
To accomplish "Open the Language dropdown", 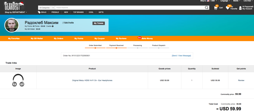I will [x=225, y=1].
